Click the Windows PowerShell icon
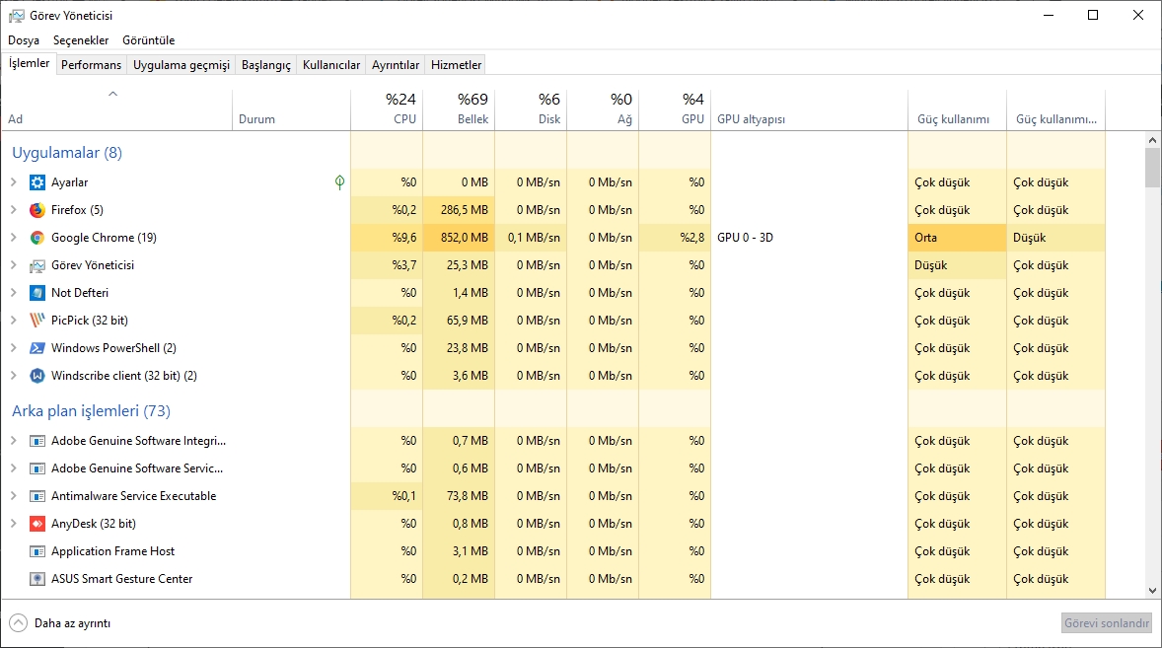 (37, 348)
